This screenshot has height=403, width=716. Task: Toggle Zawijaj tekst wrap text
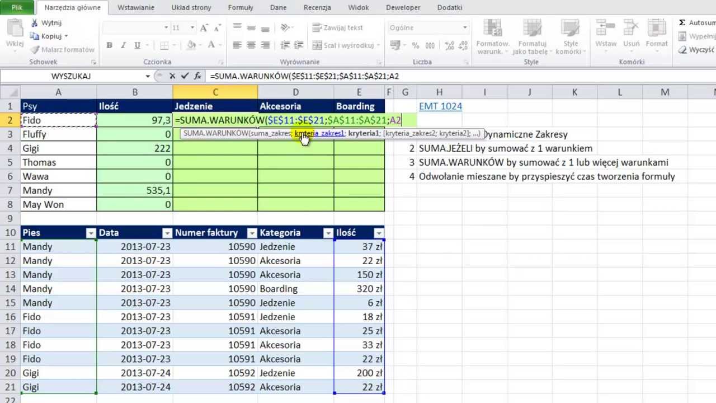[337, 27]
